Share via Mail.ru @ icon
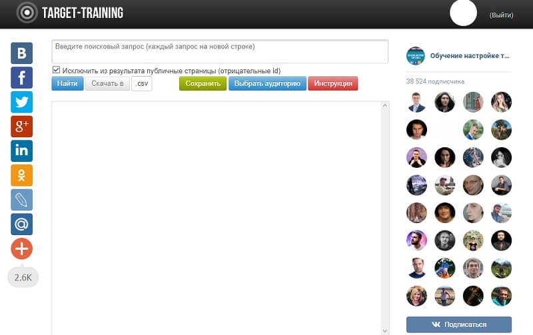This screenshot has height=335, width=533. (x=22, y=224)
